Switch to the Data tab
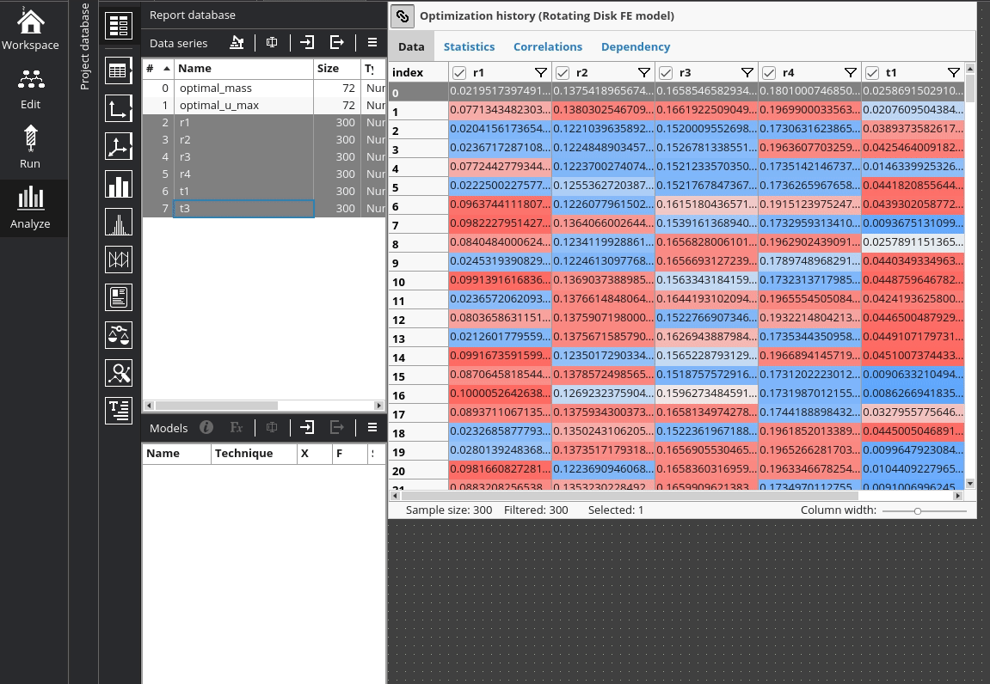Viewport: 990px width, 684px height. click(411, 46)
